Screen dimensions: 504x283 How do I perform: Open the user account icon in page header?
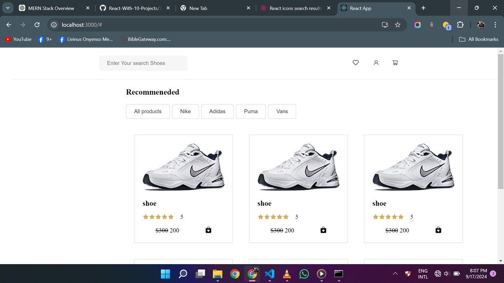[376, 63]
